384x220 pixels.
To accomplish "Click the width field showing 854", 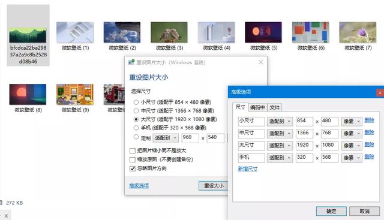I will click(304, 121).
